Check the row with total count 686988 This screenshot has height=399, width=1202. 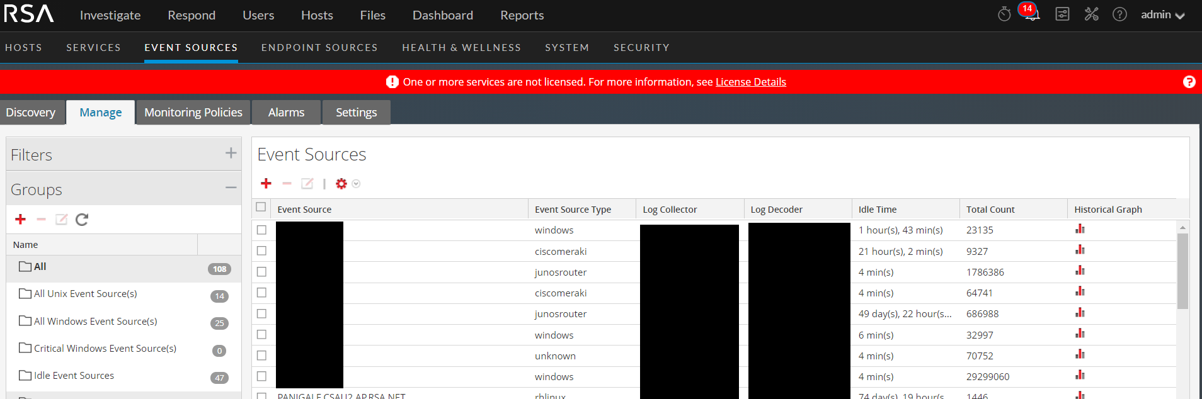tap(261, 313)
